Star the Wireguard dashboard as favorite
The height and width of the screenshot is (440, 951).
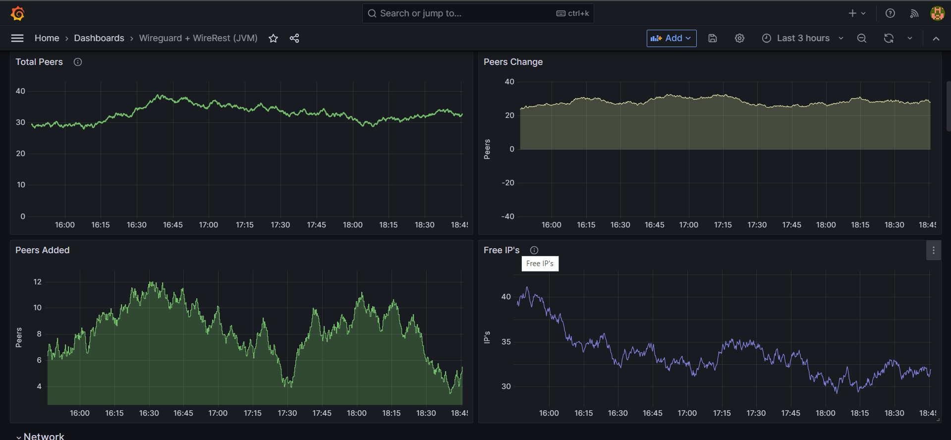pos(273,38)
